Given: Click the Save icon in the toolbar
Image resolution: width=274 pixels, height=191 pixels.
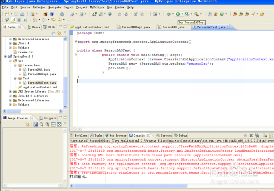Looking at the screenshot, I should [16, 14].
